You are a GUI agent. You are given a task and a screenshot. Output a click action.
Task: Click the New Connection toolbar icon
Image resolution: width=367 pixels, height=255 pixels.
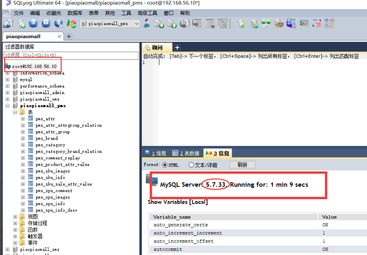coord(8,24)
